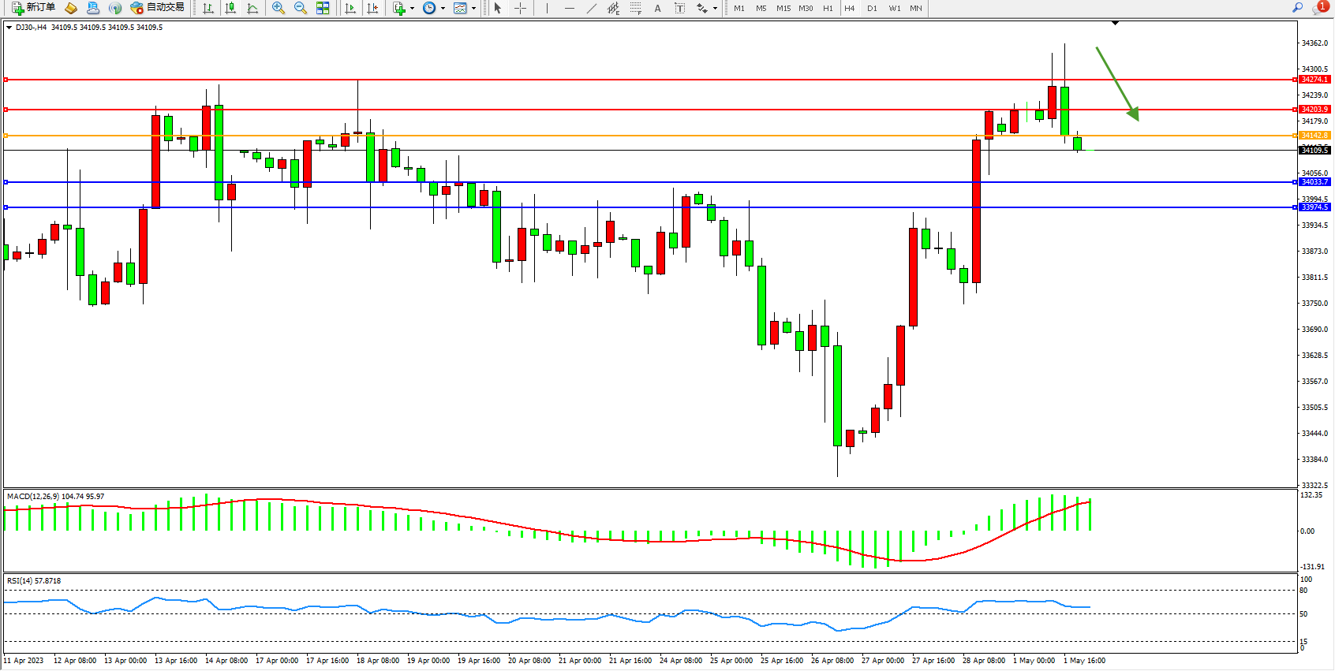Click the 34274.1 red line price label

point(1314,80)
